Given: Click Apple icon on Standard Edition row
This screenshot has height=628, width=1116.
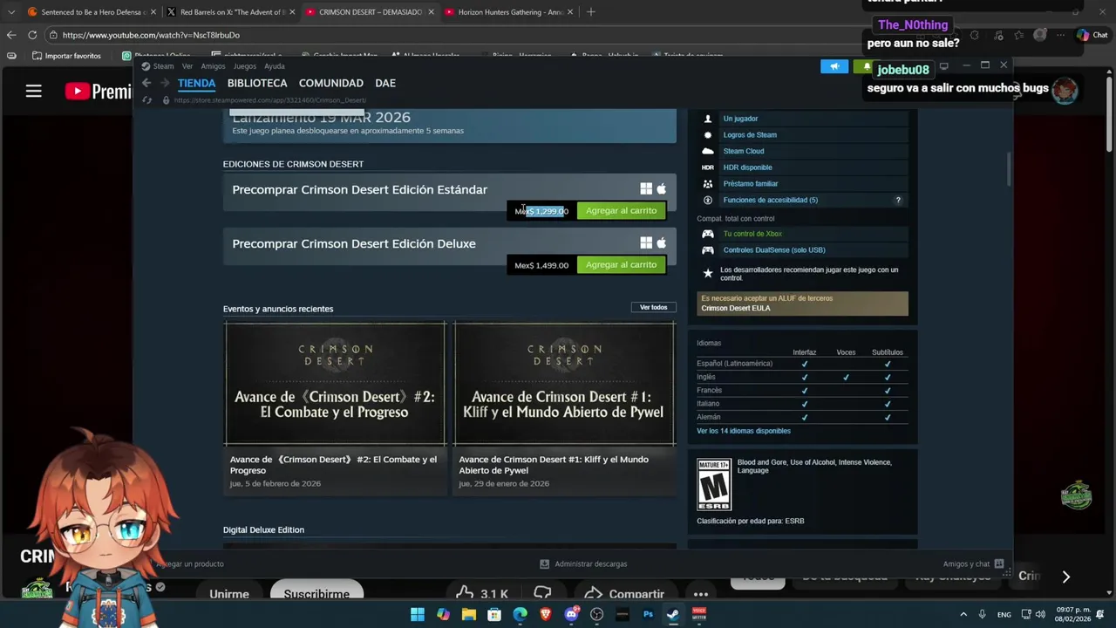Looking at the screenshot, I should pos(661,189).
